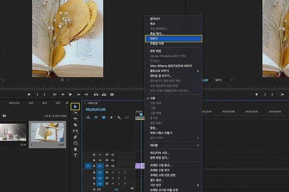
Task: Toggle the V3 track lock
Action: coord(94,155)
